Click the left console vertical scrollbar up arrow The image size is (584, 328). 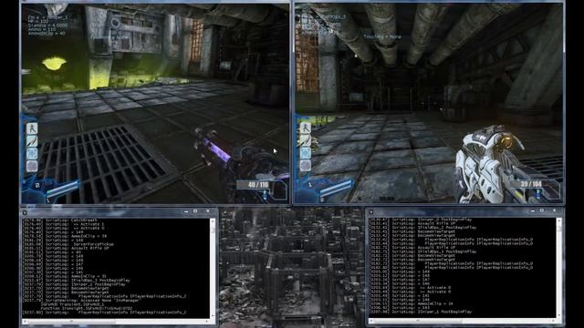pos(213,221)
